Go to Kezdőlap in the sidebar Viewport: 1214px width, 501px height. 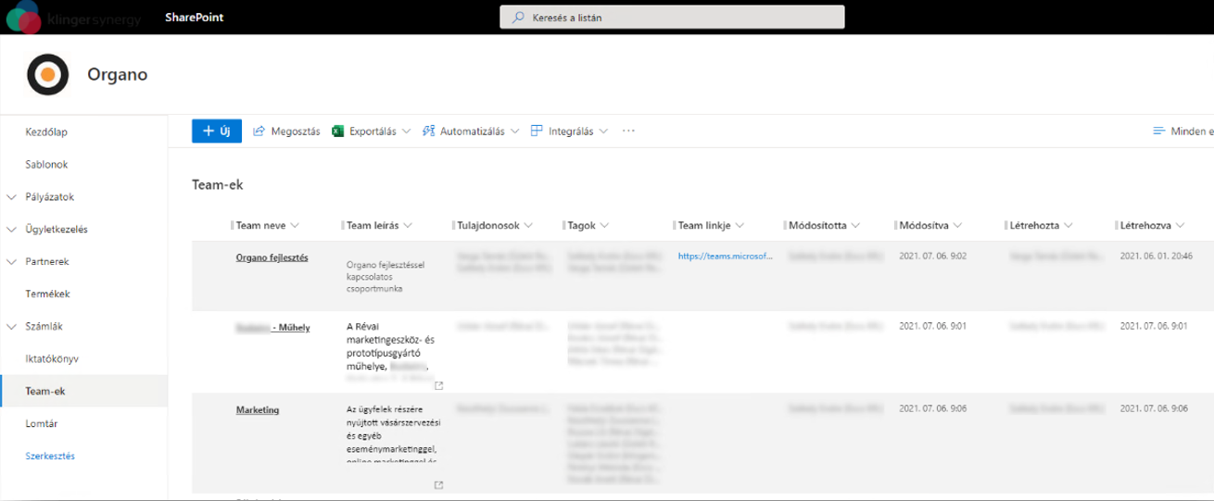pyautogui.click(x=46, y=132)
